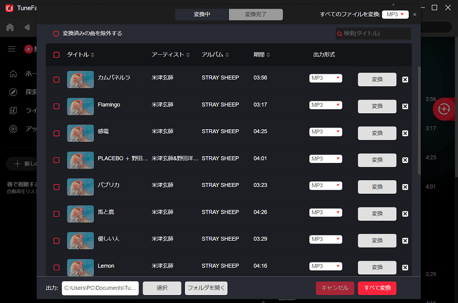458x303 pixels.
Task: Remove パプリカ from the conversion list
Action: point(405,187)
